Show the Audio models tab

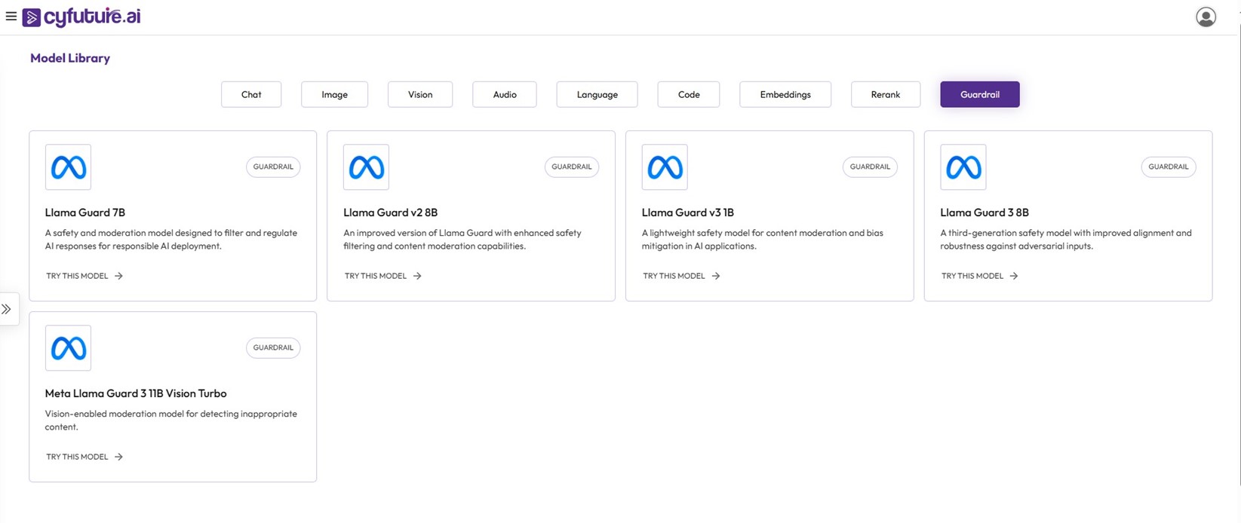(x=505, y=94)
